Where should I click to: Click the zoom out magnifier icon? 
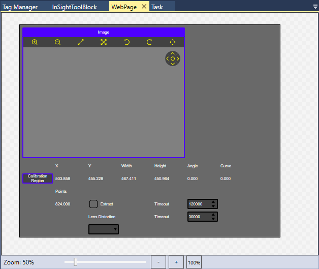click(57, 42)
